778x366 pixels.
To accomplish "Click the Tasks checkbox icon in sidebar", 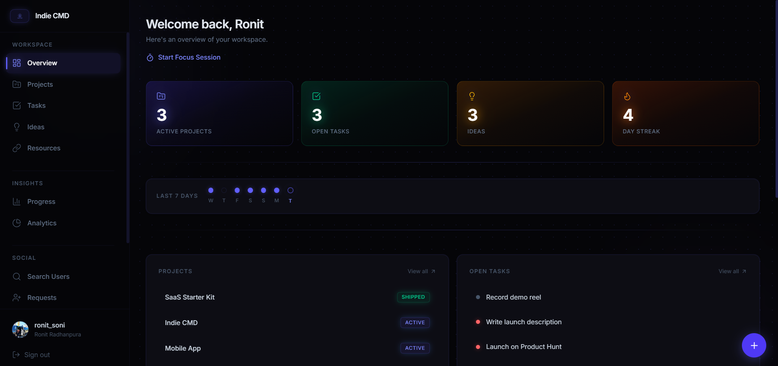I will (17, 105).
